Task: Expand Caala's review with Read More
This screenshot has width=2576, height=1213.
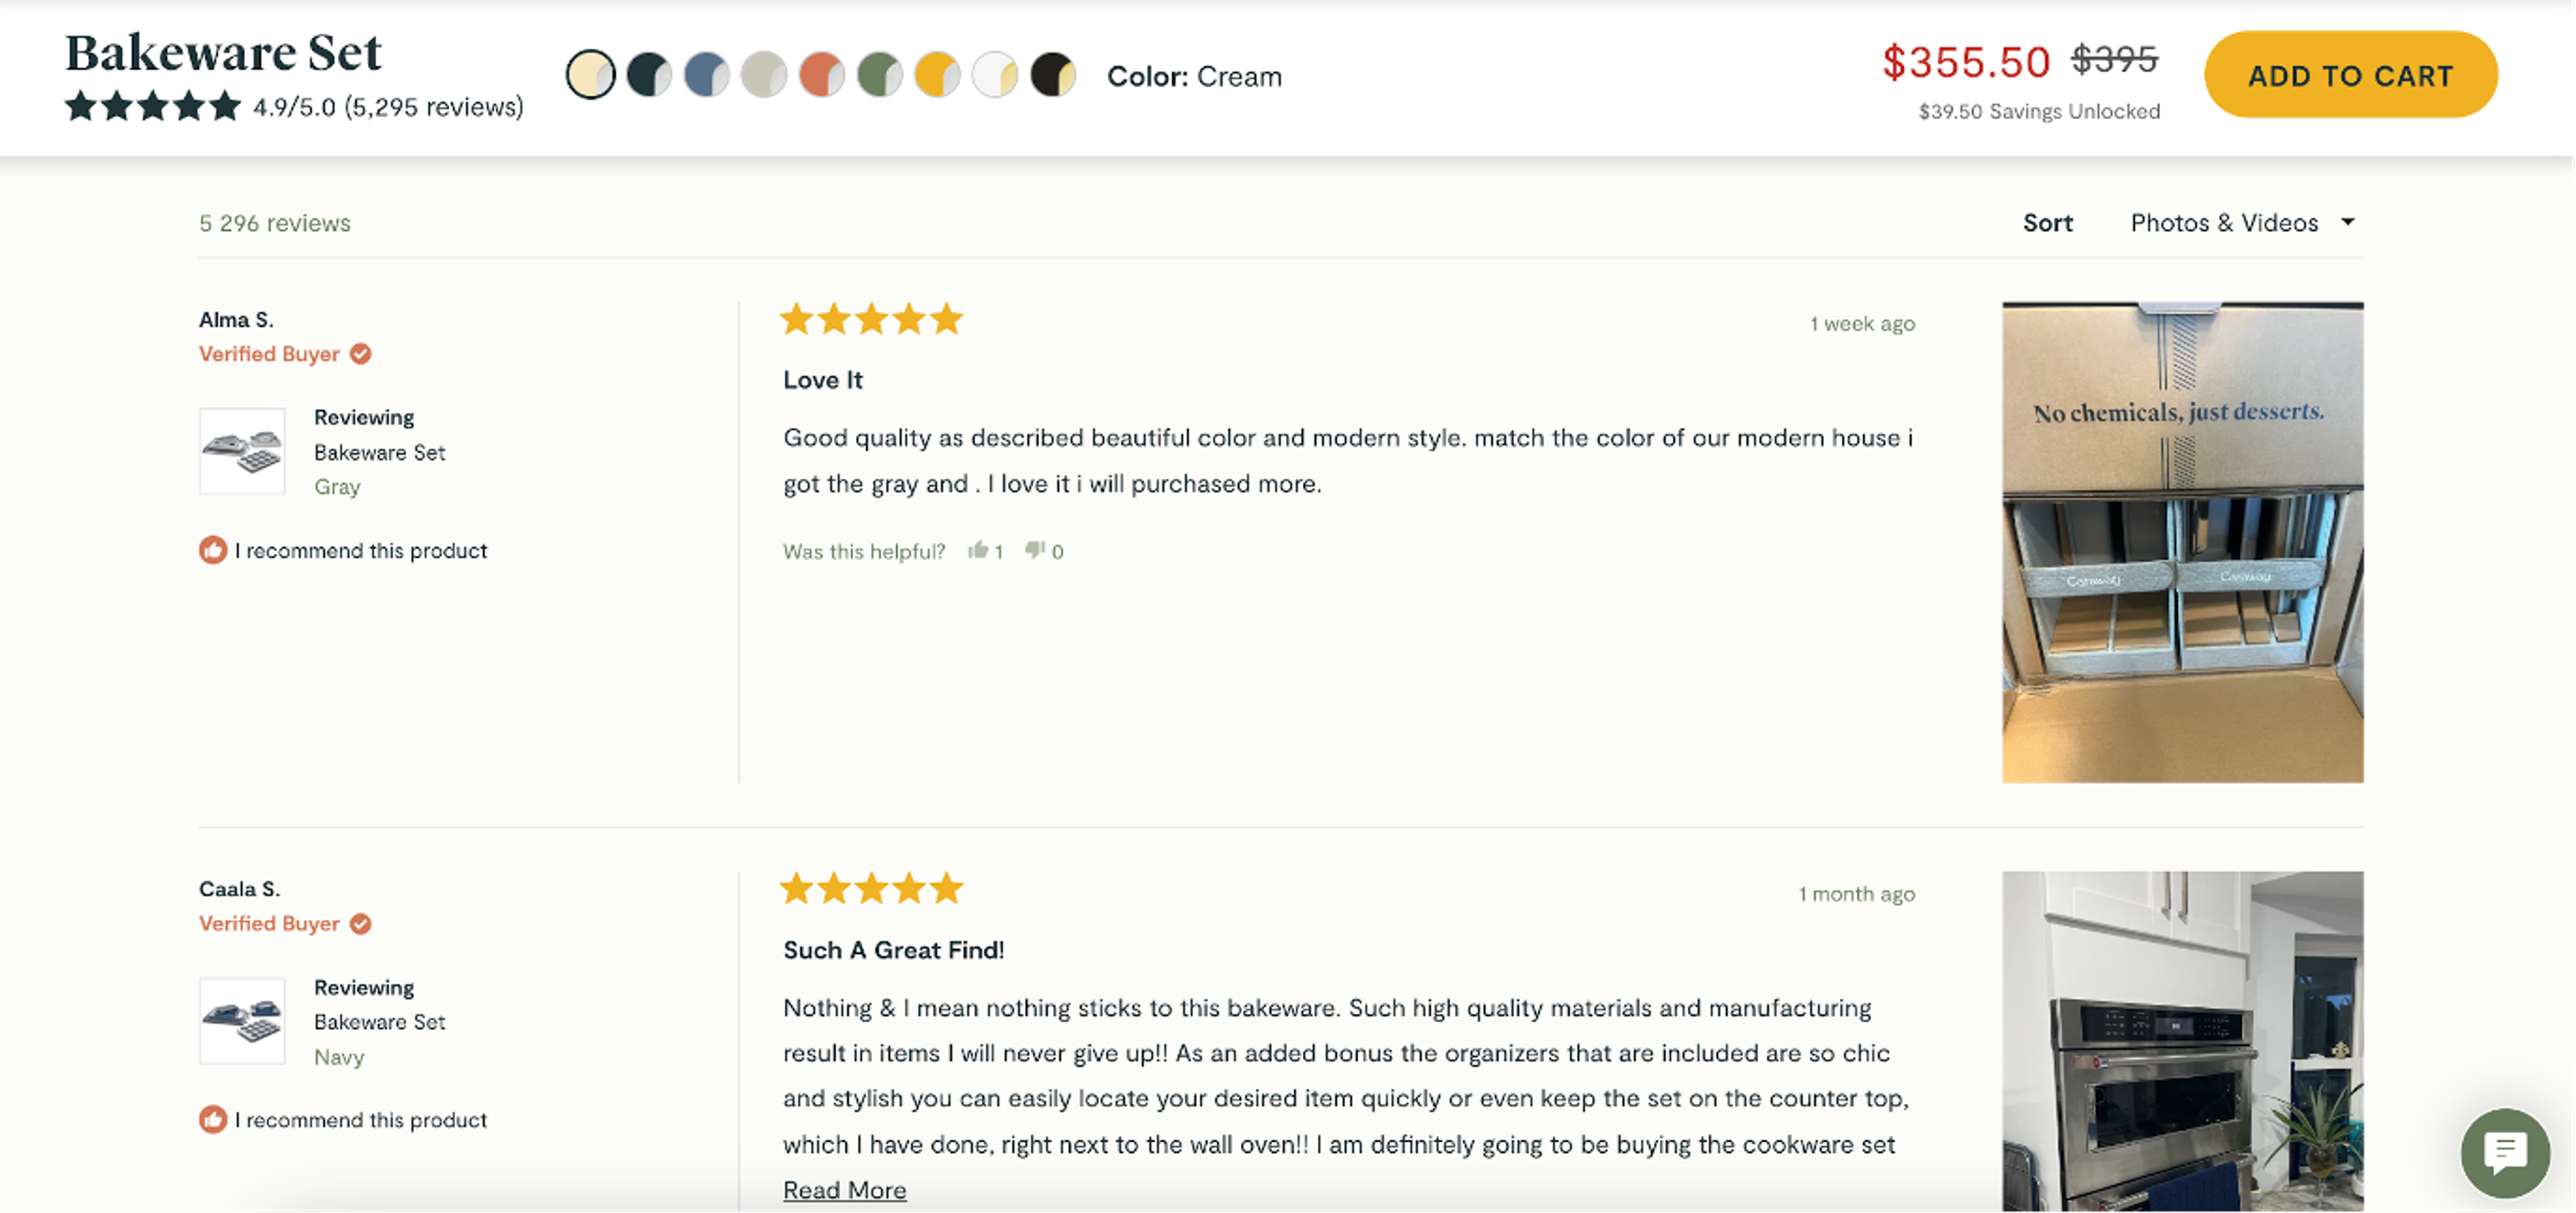Action: [844, 1189]
